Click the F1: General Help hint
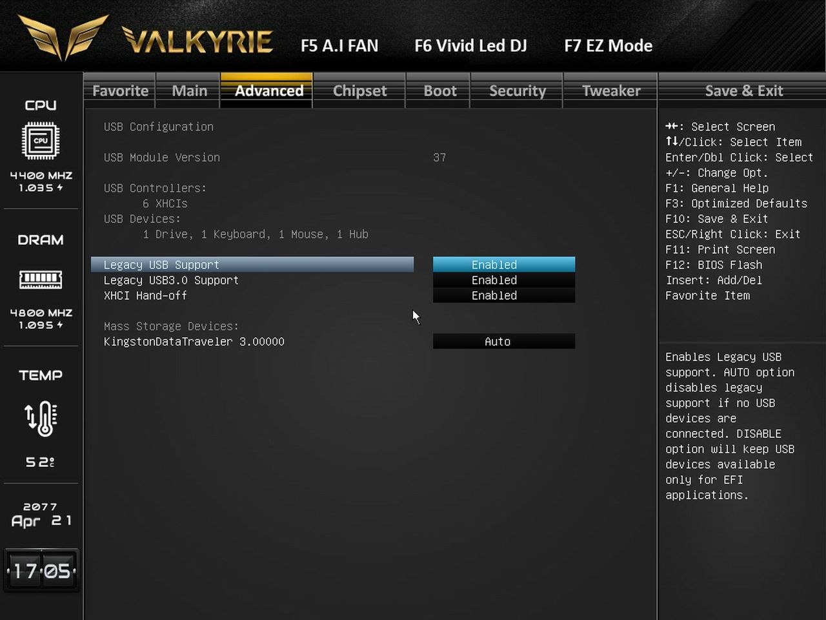This screenshot has height=620, width=826. tap(717, 188)
